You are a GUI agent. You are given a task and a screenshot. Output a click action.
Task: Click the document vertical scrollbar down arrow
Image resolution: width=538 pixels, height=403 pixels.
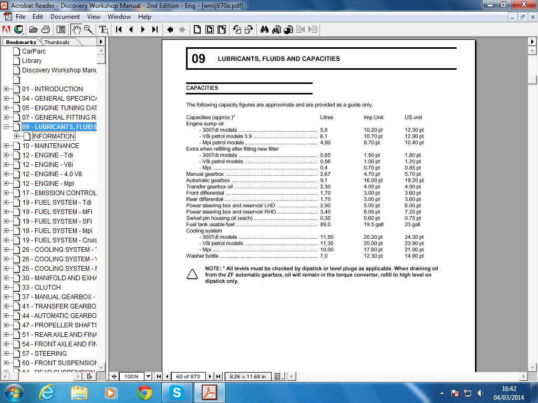(532, 367)
